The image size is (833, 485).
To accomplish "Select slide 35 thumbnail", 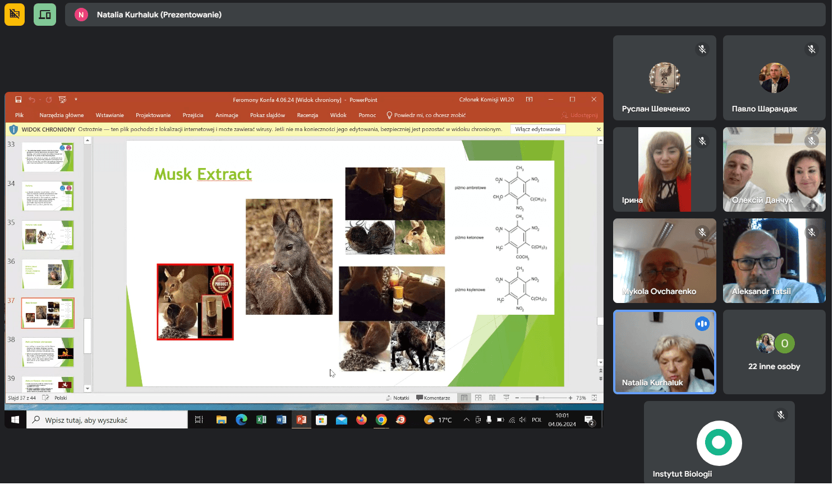I will click(x=48, y=235).
